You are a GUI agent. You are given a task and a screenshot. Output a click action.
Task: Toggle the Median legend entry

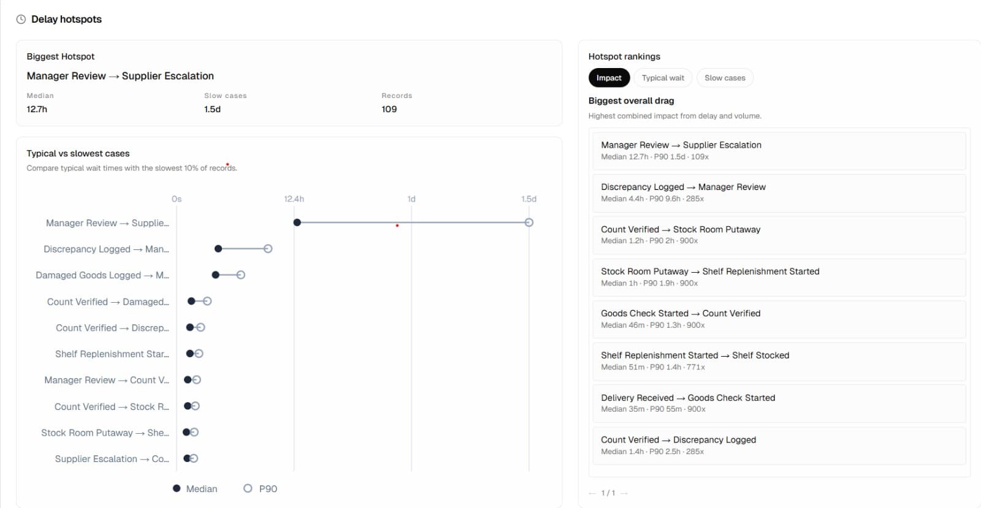195,488
